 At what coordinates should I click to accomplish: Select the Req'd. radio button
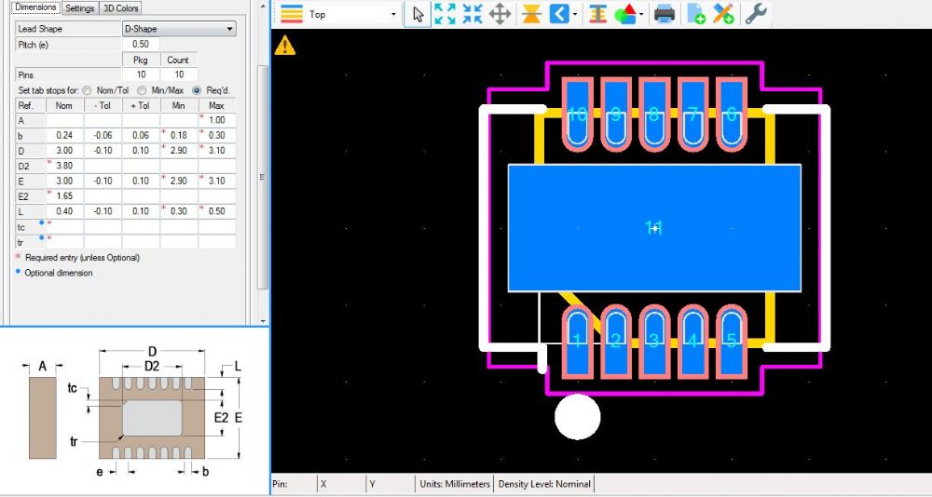coord(197,90)
